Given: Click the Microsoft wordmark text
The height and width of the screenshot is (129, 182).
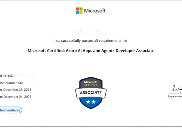Looking at the screenshot, I should point(95,11).
